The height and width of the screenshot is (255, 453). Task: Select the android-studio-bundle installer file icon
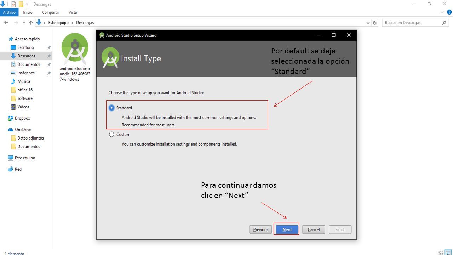(x=75, y=49)
